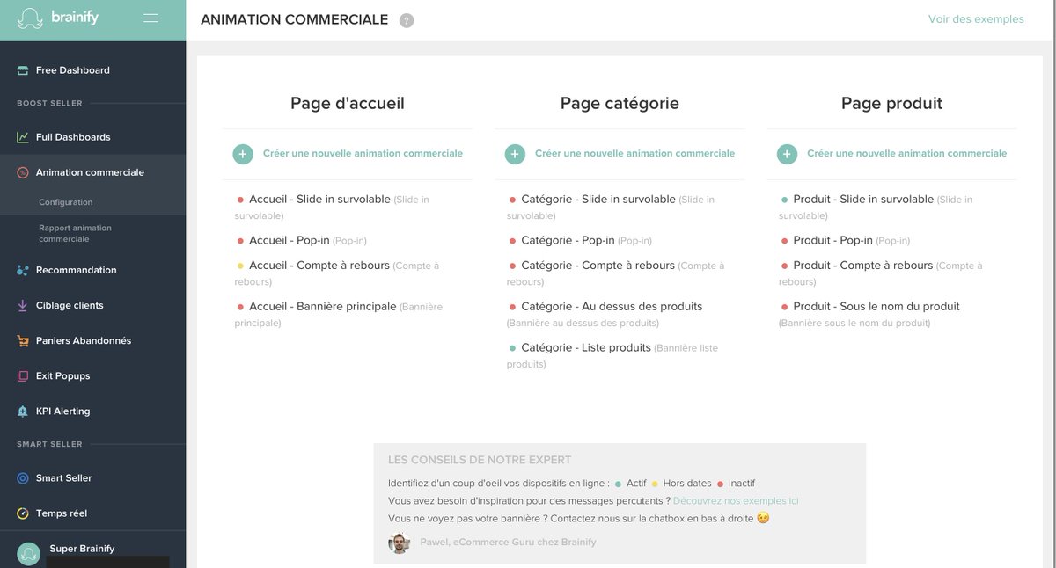Click the Ciblage clients download icon
Screen dimensions: 1056x568
23,305
